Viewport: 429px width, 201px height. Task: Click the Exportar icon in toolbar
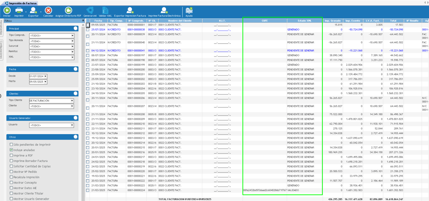33,10
